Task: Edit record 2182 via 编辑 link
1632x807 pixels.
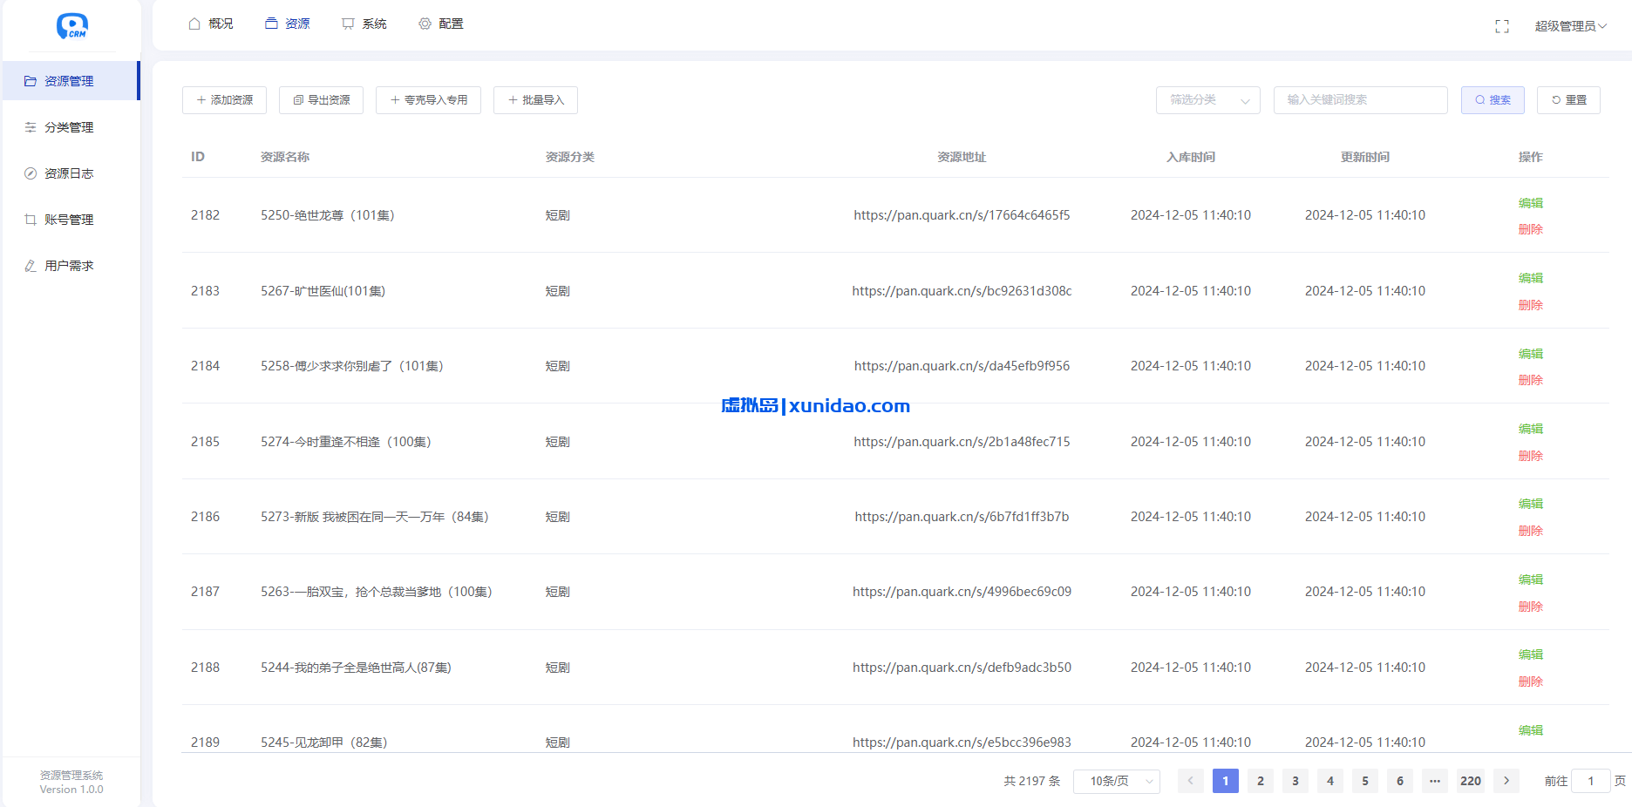Action: click(x=1530, y=201)
